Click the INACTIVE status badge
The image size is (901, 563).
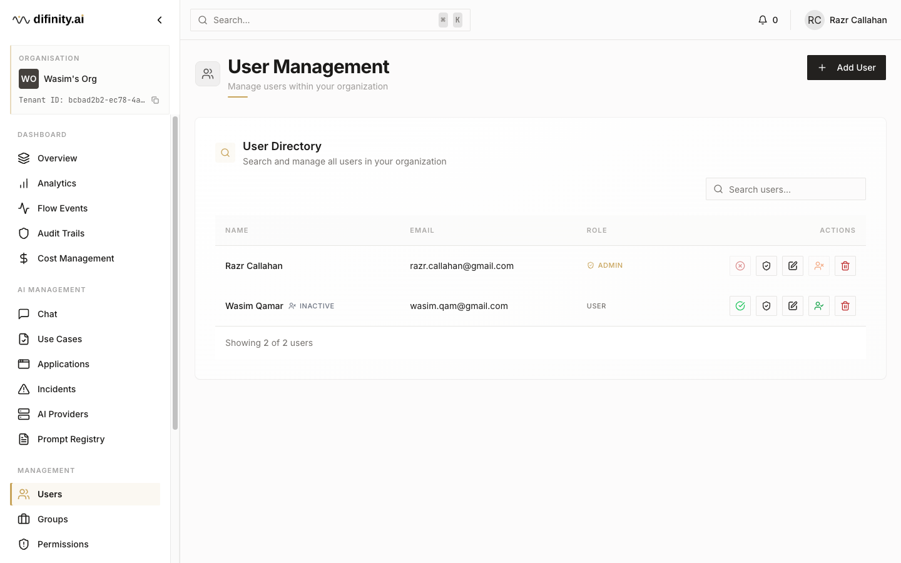point(311,306)
